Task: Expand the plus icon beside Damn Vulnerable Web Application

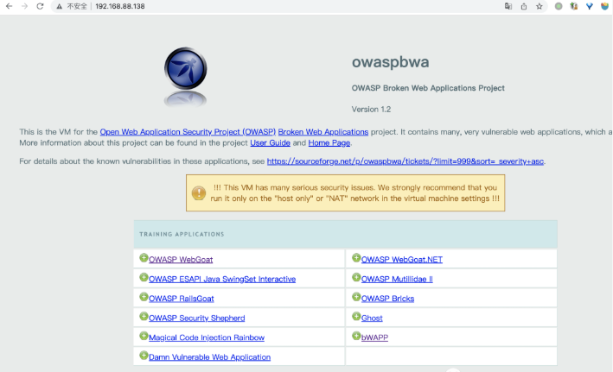Action: 144,356
